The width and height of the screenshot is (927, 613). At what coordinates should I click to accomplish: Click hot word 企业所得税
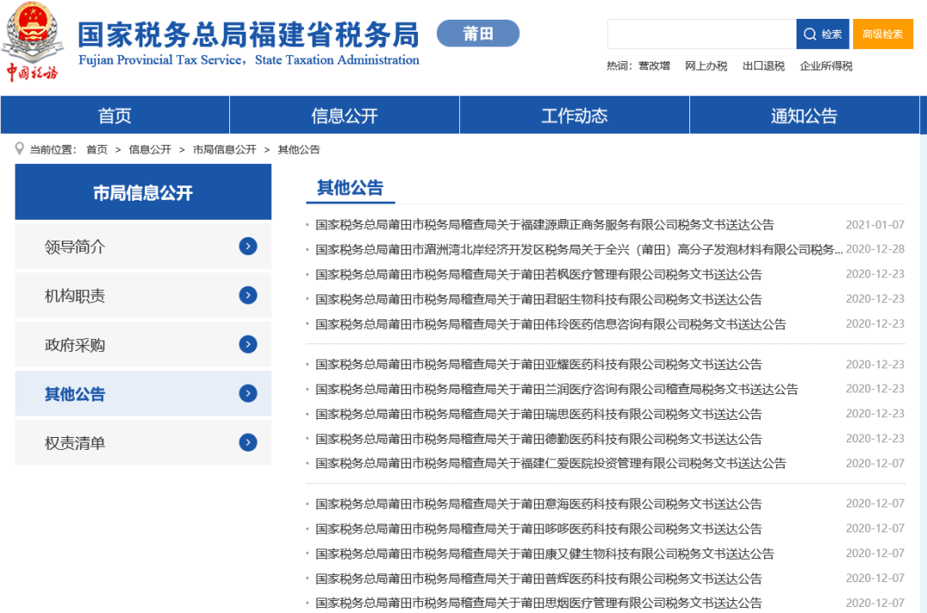coord(826,65)
